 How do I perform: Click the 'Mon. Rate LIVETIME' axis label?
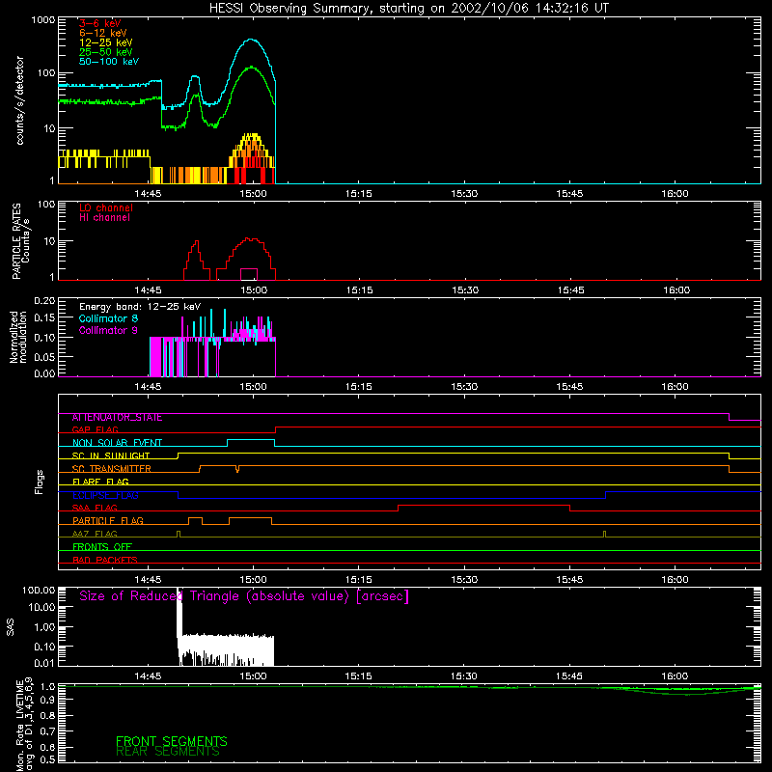pos(20,725)
